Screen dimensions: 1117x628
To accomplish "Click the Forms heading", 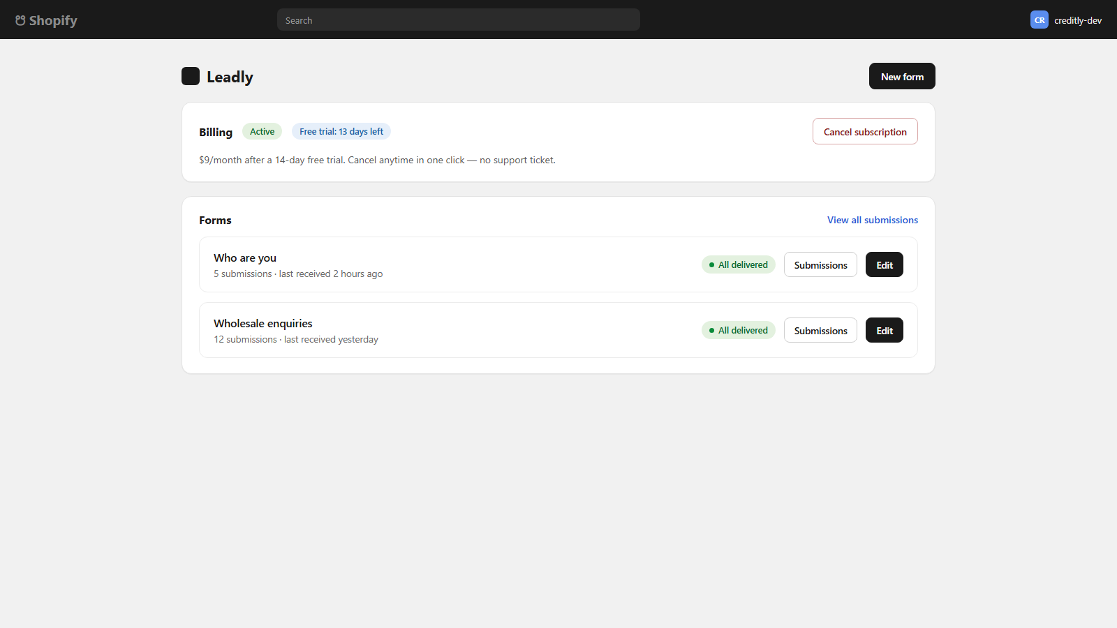I will 215,220.
